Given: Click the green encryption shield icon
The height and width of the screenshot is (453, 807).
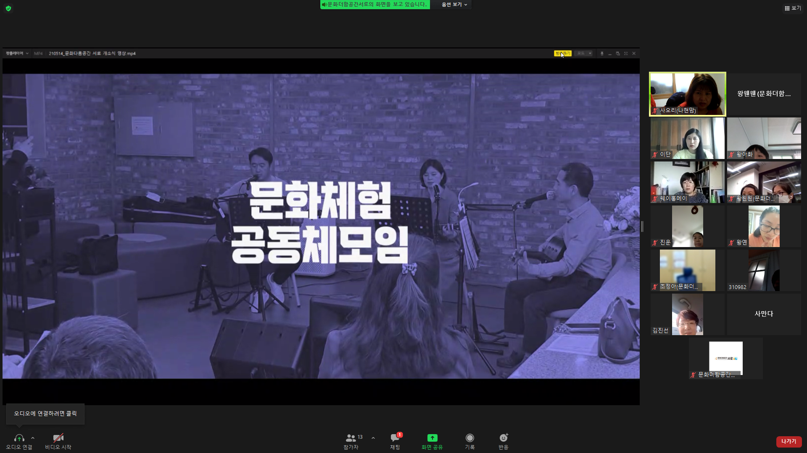Looking at the screenshot, I should 8,8.
